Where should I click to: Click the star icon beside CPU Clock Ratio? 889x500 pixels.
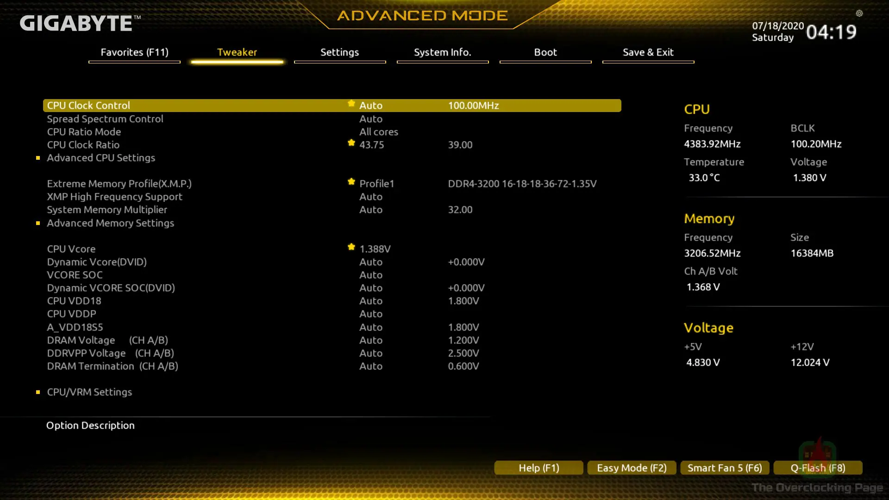click(x=351, y=144)
